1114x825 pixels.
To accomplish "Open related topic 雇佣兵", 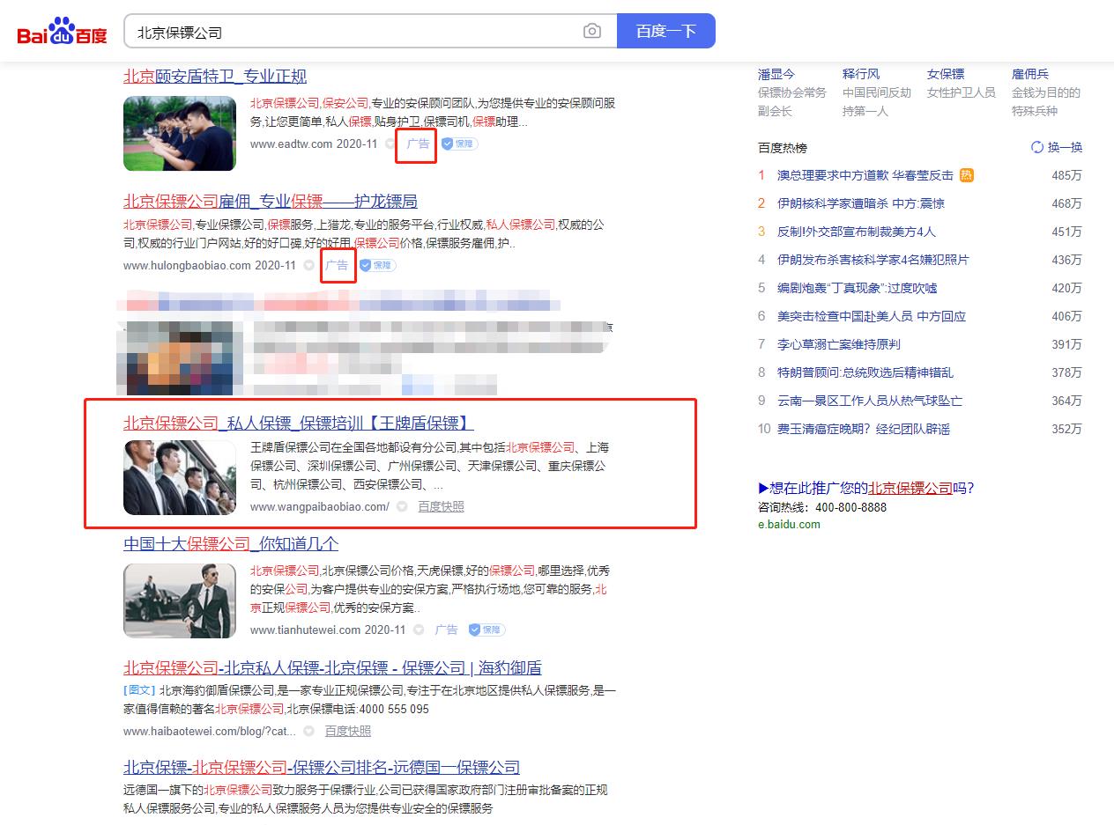I will (x=1030, y=74).
